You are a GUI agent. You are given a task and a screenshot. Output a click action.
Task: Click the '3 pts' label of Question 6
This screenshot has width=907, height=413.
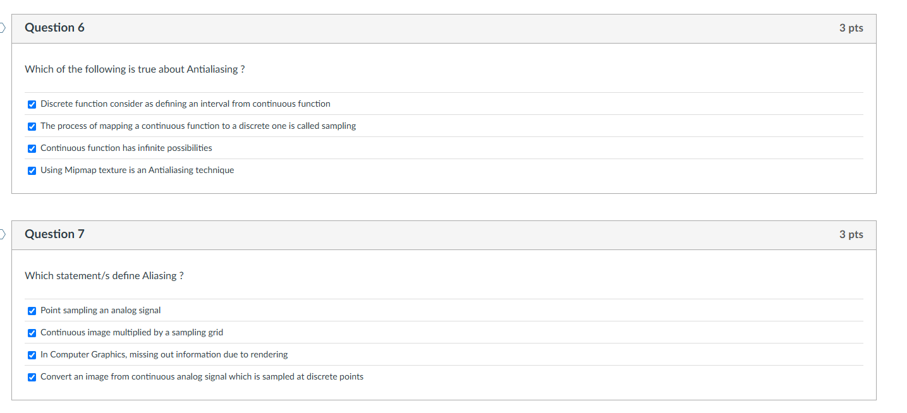coord(851,28)
